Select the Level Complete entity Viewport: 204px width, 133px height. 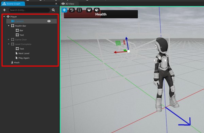coord(23,44)
